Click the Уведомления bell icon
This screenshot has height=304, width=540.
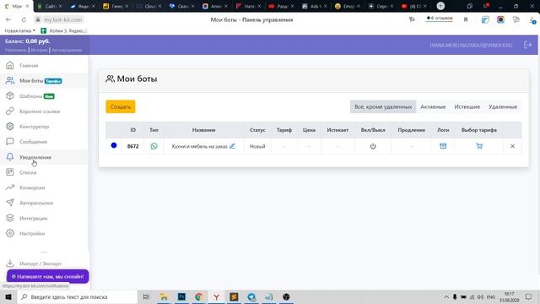pos(10,157)
